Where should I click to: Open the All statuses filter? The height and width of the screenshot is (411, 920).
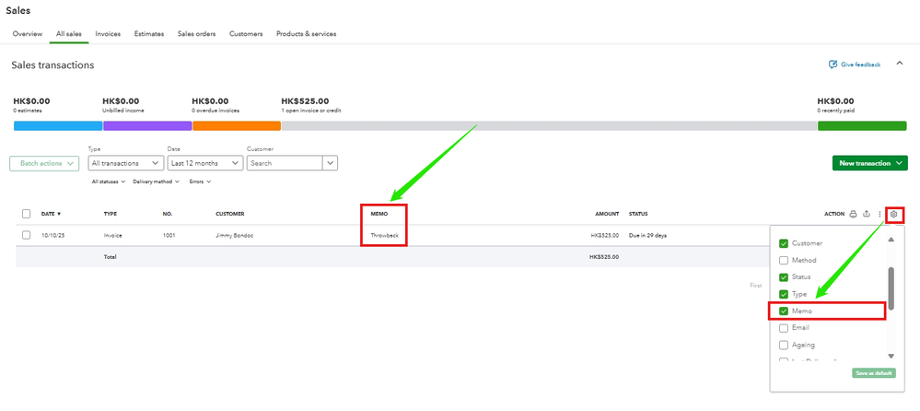click(109, 182)
